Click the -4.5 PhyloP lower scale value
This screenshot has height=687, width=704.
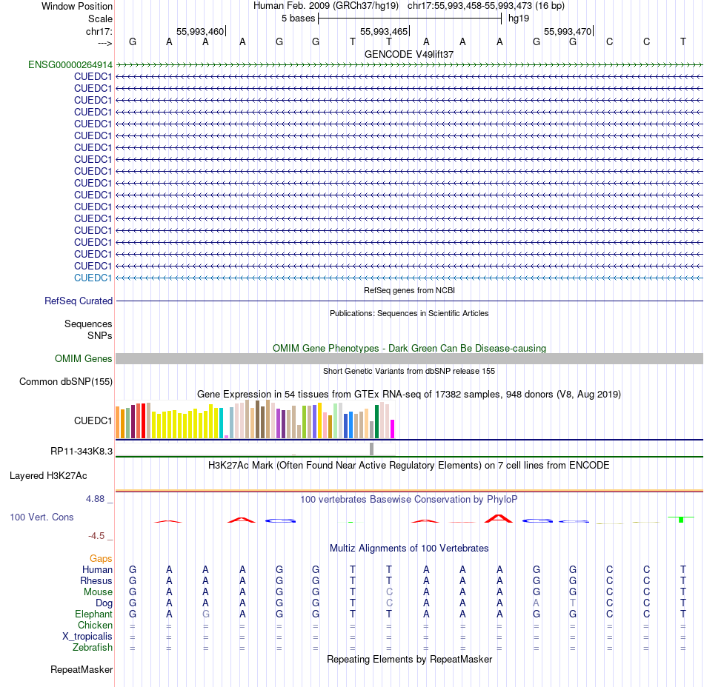[x=96, y=536]
